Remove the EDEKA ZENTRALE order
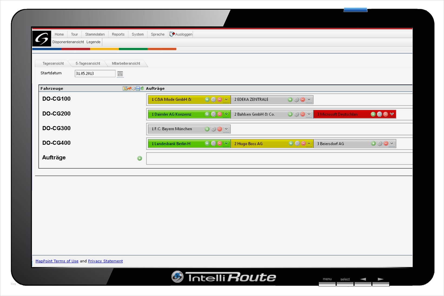The image size is (444, 296). click(x=303, y=100)
